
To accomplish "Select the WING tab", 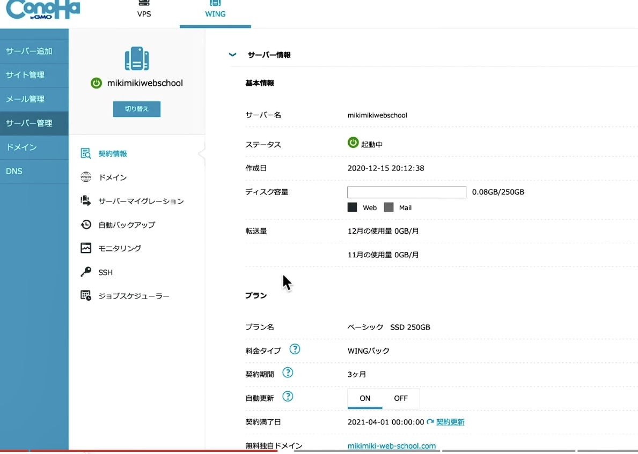I will point(215,12).
